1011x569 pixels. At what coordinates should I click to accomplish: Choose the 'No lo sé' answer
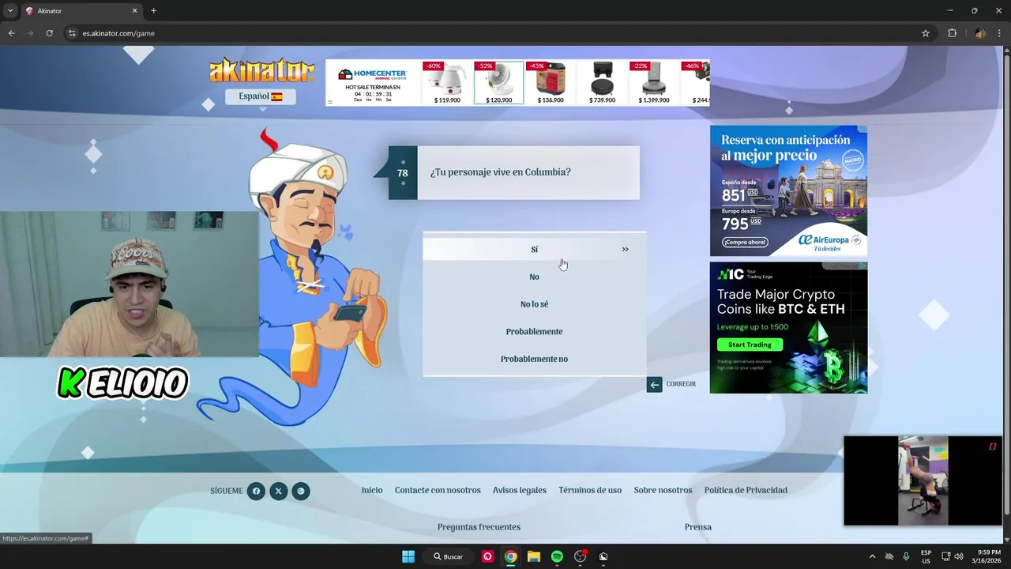click(534, 304)
